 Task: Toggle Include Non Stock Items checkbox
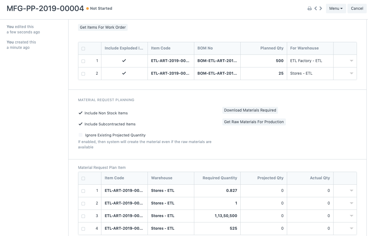[81, 113]
